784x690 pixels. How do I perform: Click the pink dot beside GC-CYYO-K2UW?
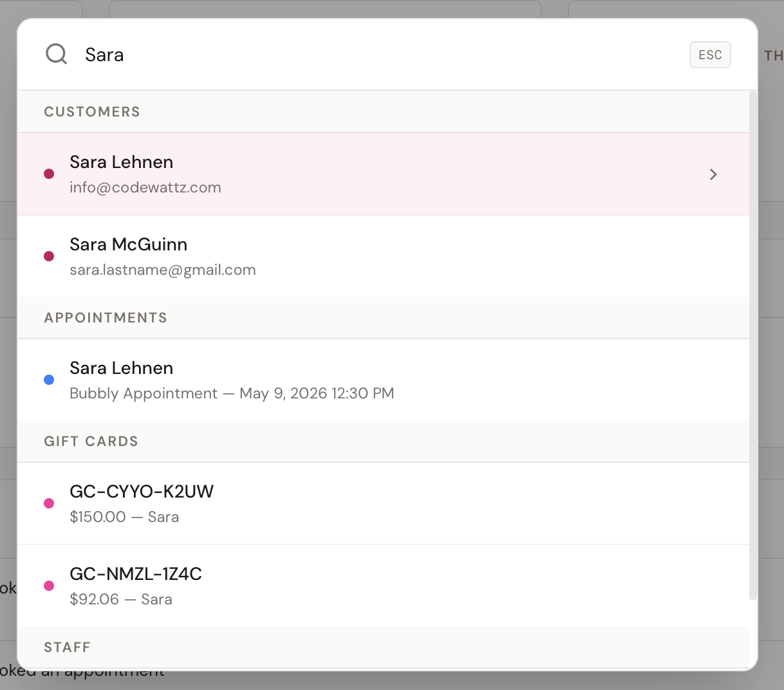click(49, 503)
